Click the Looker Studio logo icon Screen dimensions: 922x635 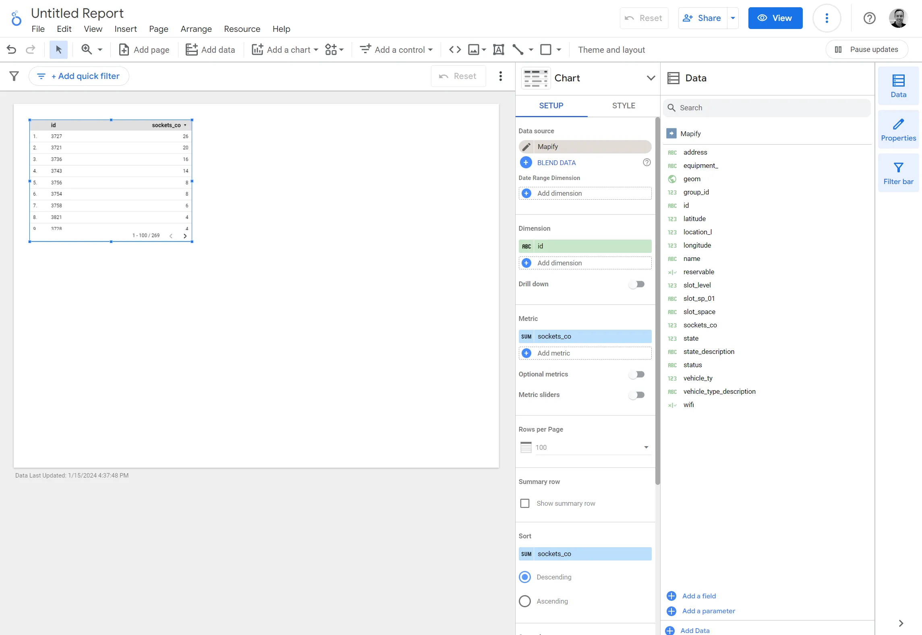[16, 19]
